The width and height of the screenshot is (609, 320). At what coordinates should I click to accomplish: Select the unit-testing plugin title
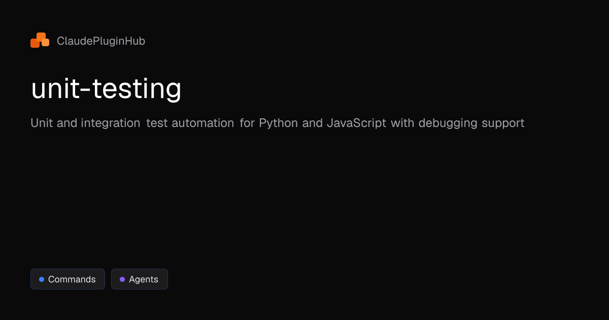pos(106,88)
